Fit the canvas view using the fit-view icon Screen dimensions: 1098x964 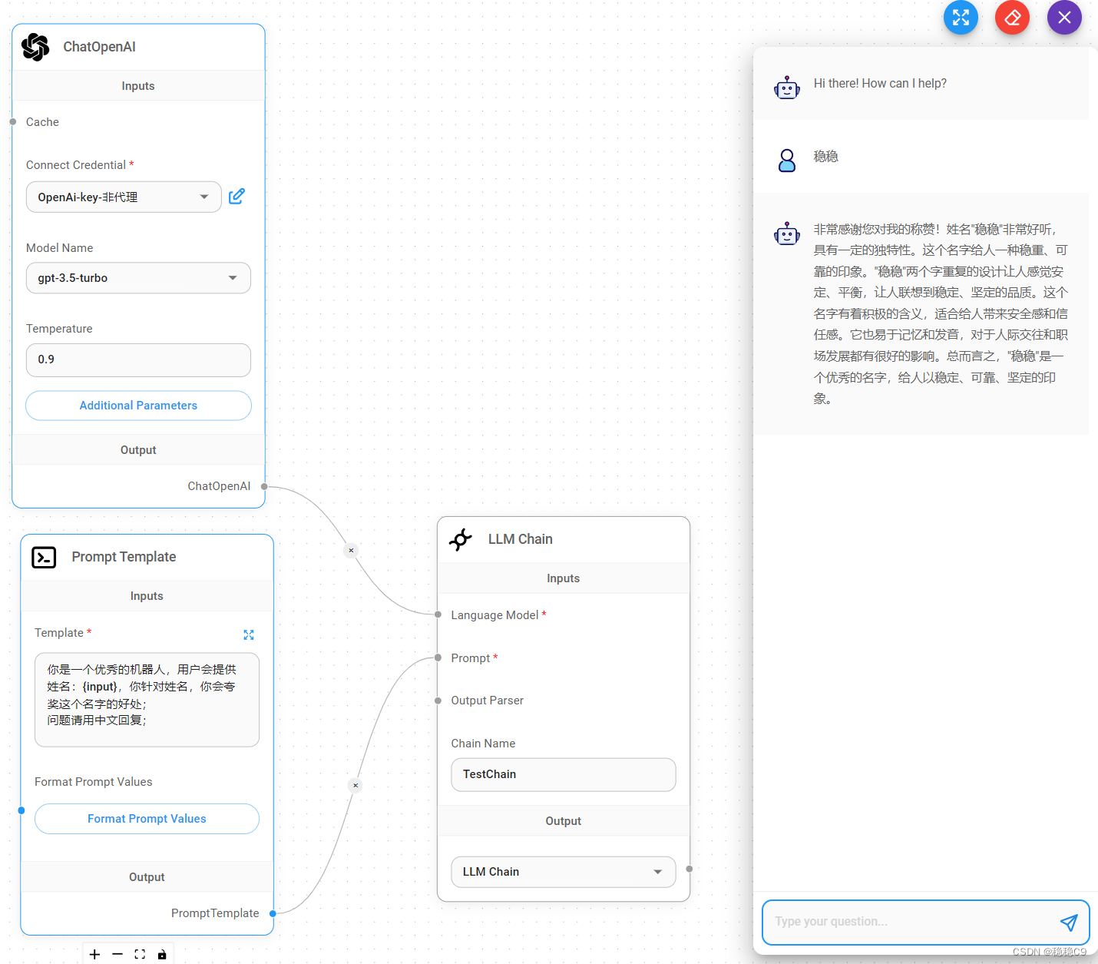pyautogui.click(x=140, y=954)
